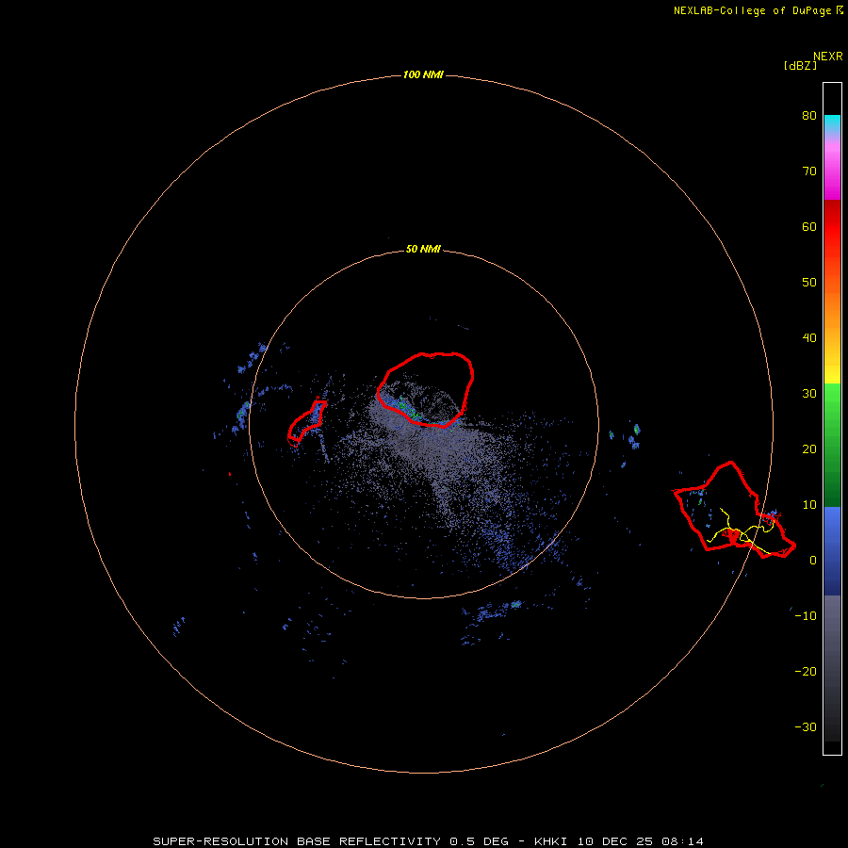
Task: Click the red-outlined island with yellow roads
Action: coord(734,510)
